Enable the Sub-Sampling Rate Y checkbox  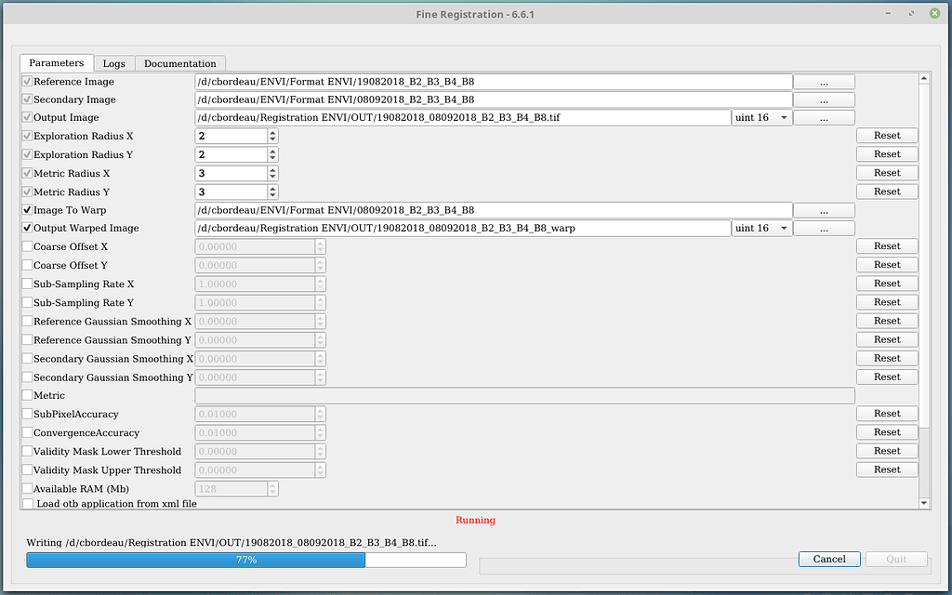[x=28, y=302]
